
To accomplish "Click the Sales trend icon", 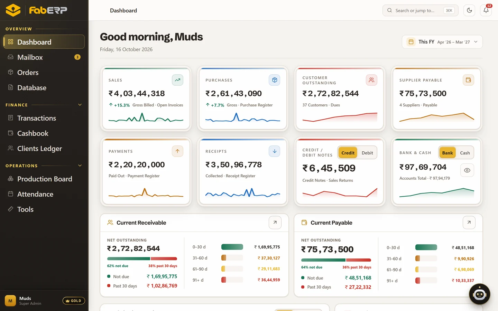I will tap(177, 80).
